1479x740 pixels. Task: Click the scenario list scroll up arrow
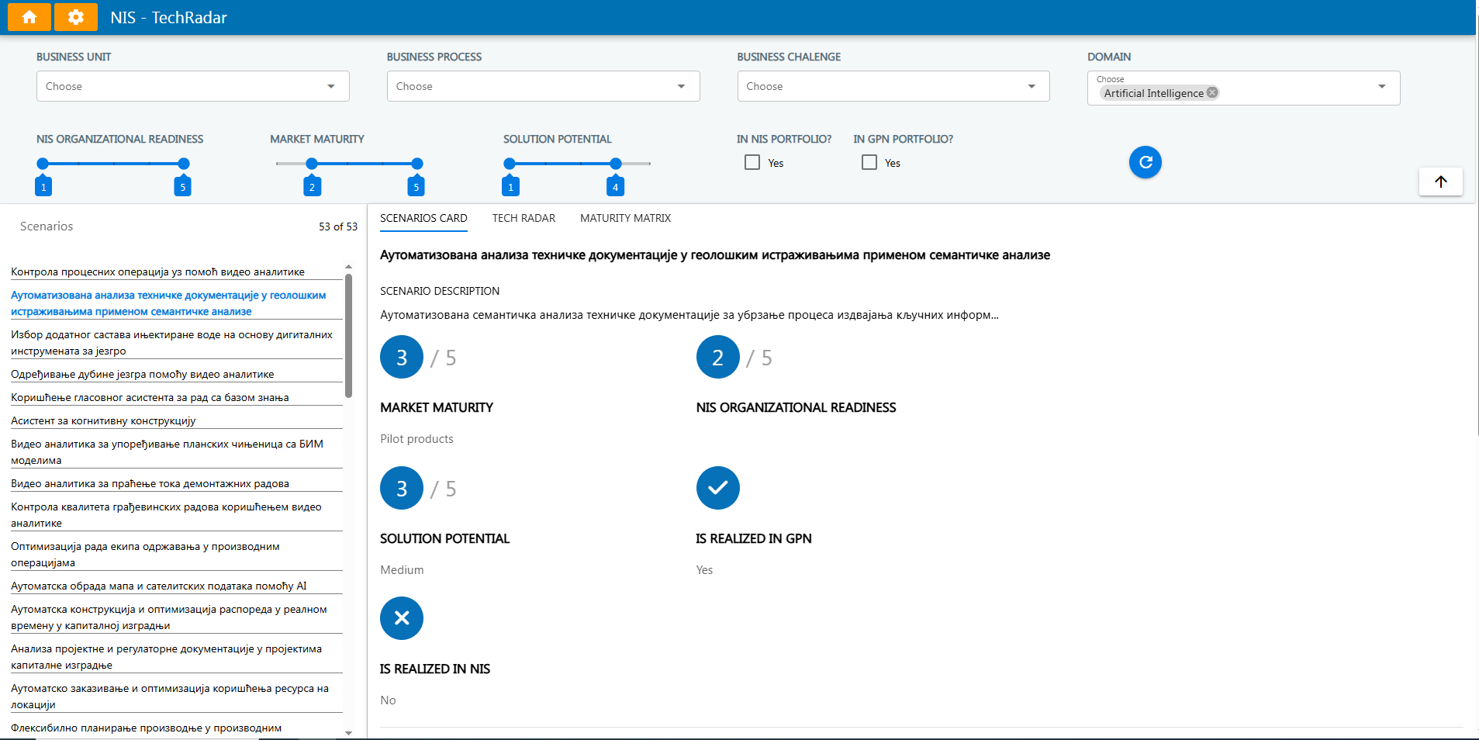point(348,267)
